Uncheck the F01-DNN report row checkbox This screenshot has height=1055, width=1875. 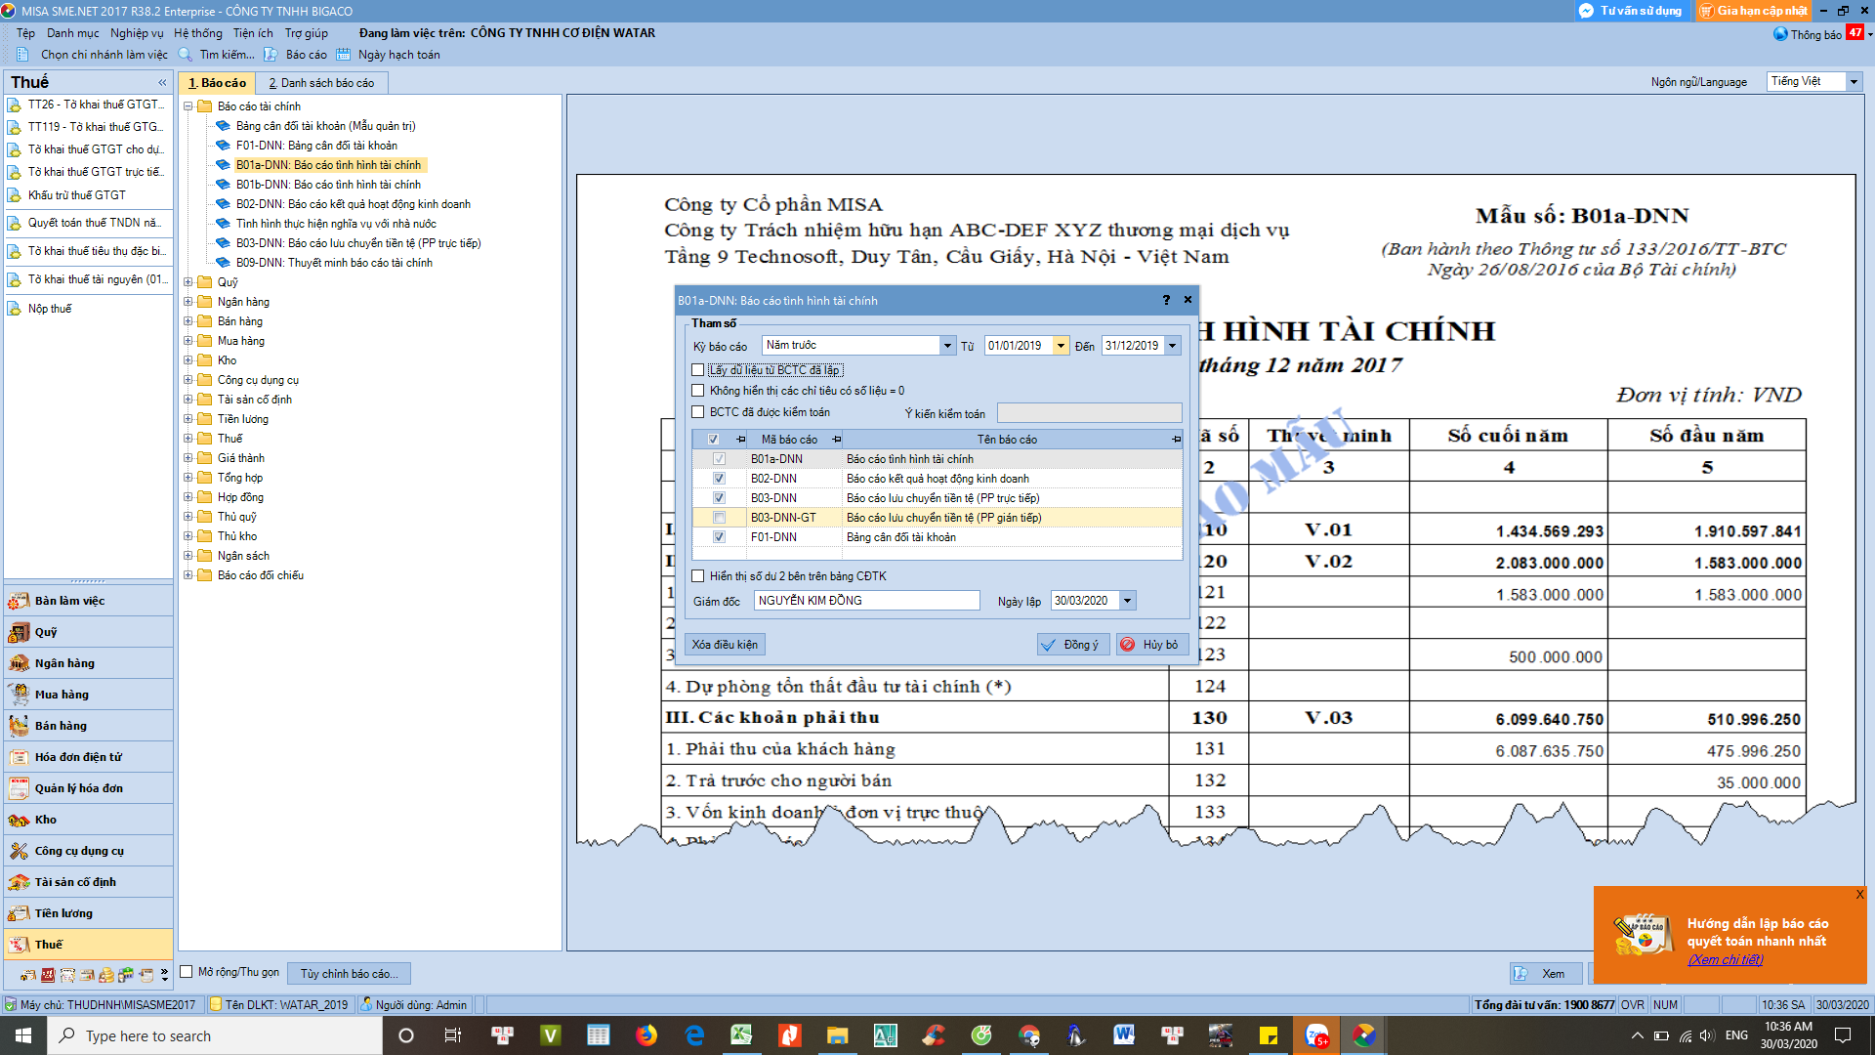tap(719, 537)
